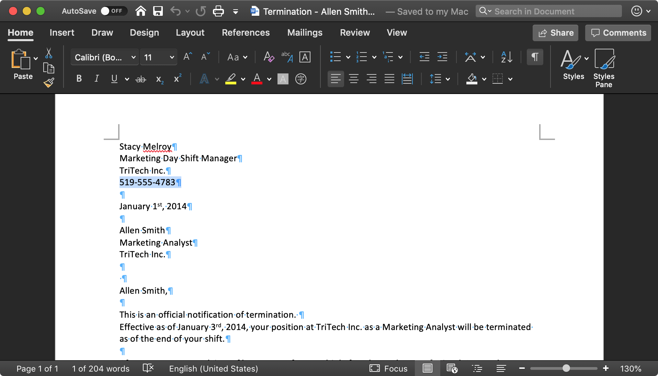The height and width of the screenshot is (376, 658).
Task: Open spelling and grammar check in status bar
Action: (x=148, y=368)
